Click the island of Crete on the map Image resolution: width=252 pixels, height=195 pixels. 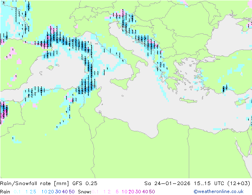[188, 100]
